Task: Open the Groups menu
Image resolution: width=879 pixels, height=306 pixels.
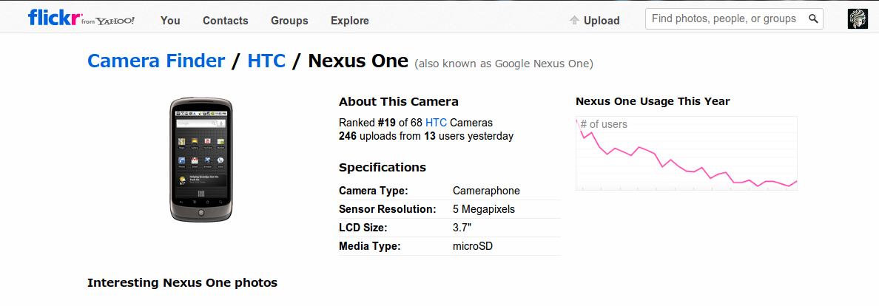Action: (x=289, y=21)
